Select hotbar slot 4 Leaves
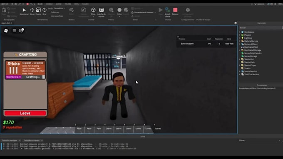 tap(109, 129)
